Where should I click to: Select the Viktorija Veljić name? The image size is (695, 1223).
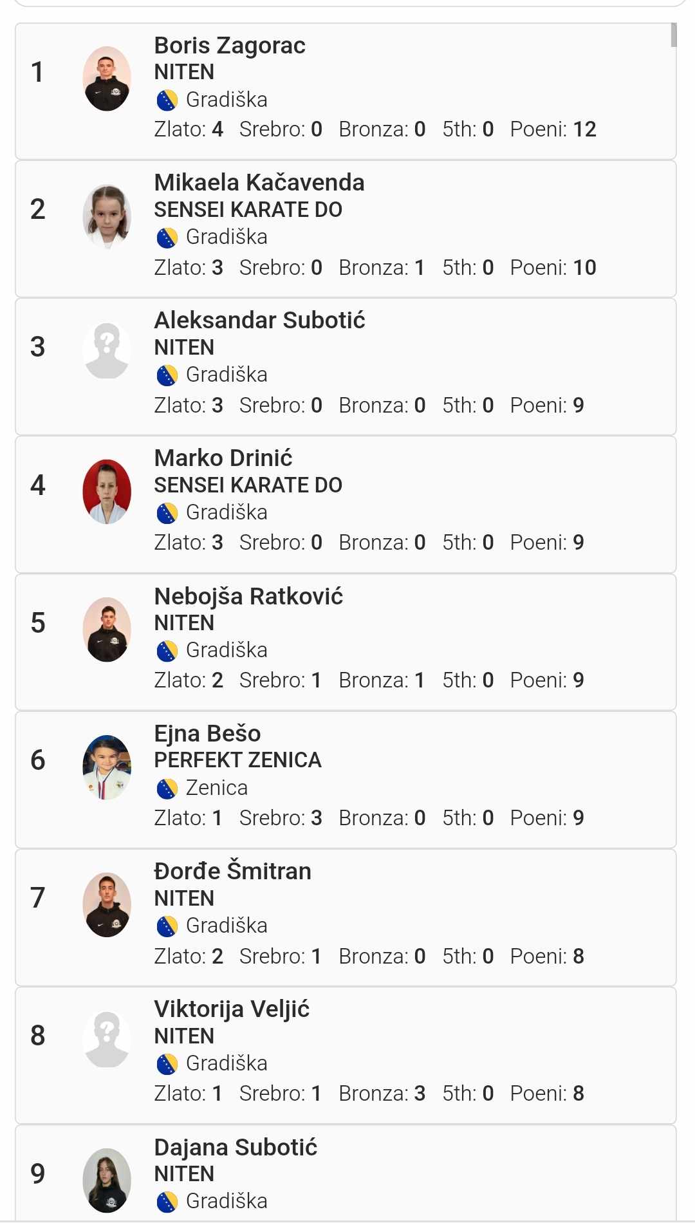coord(232,1009)
